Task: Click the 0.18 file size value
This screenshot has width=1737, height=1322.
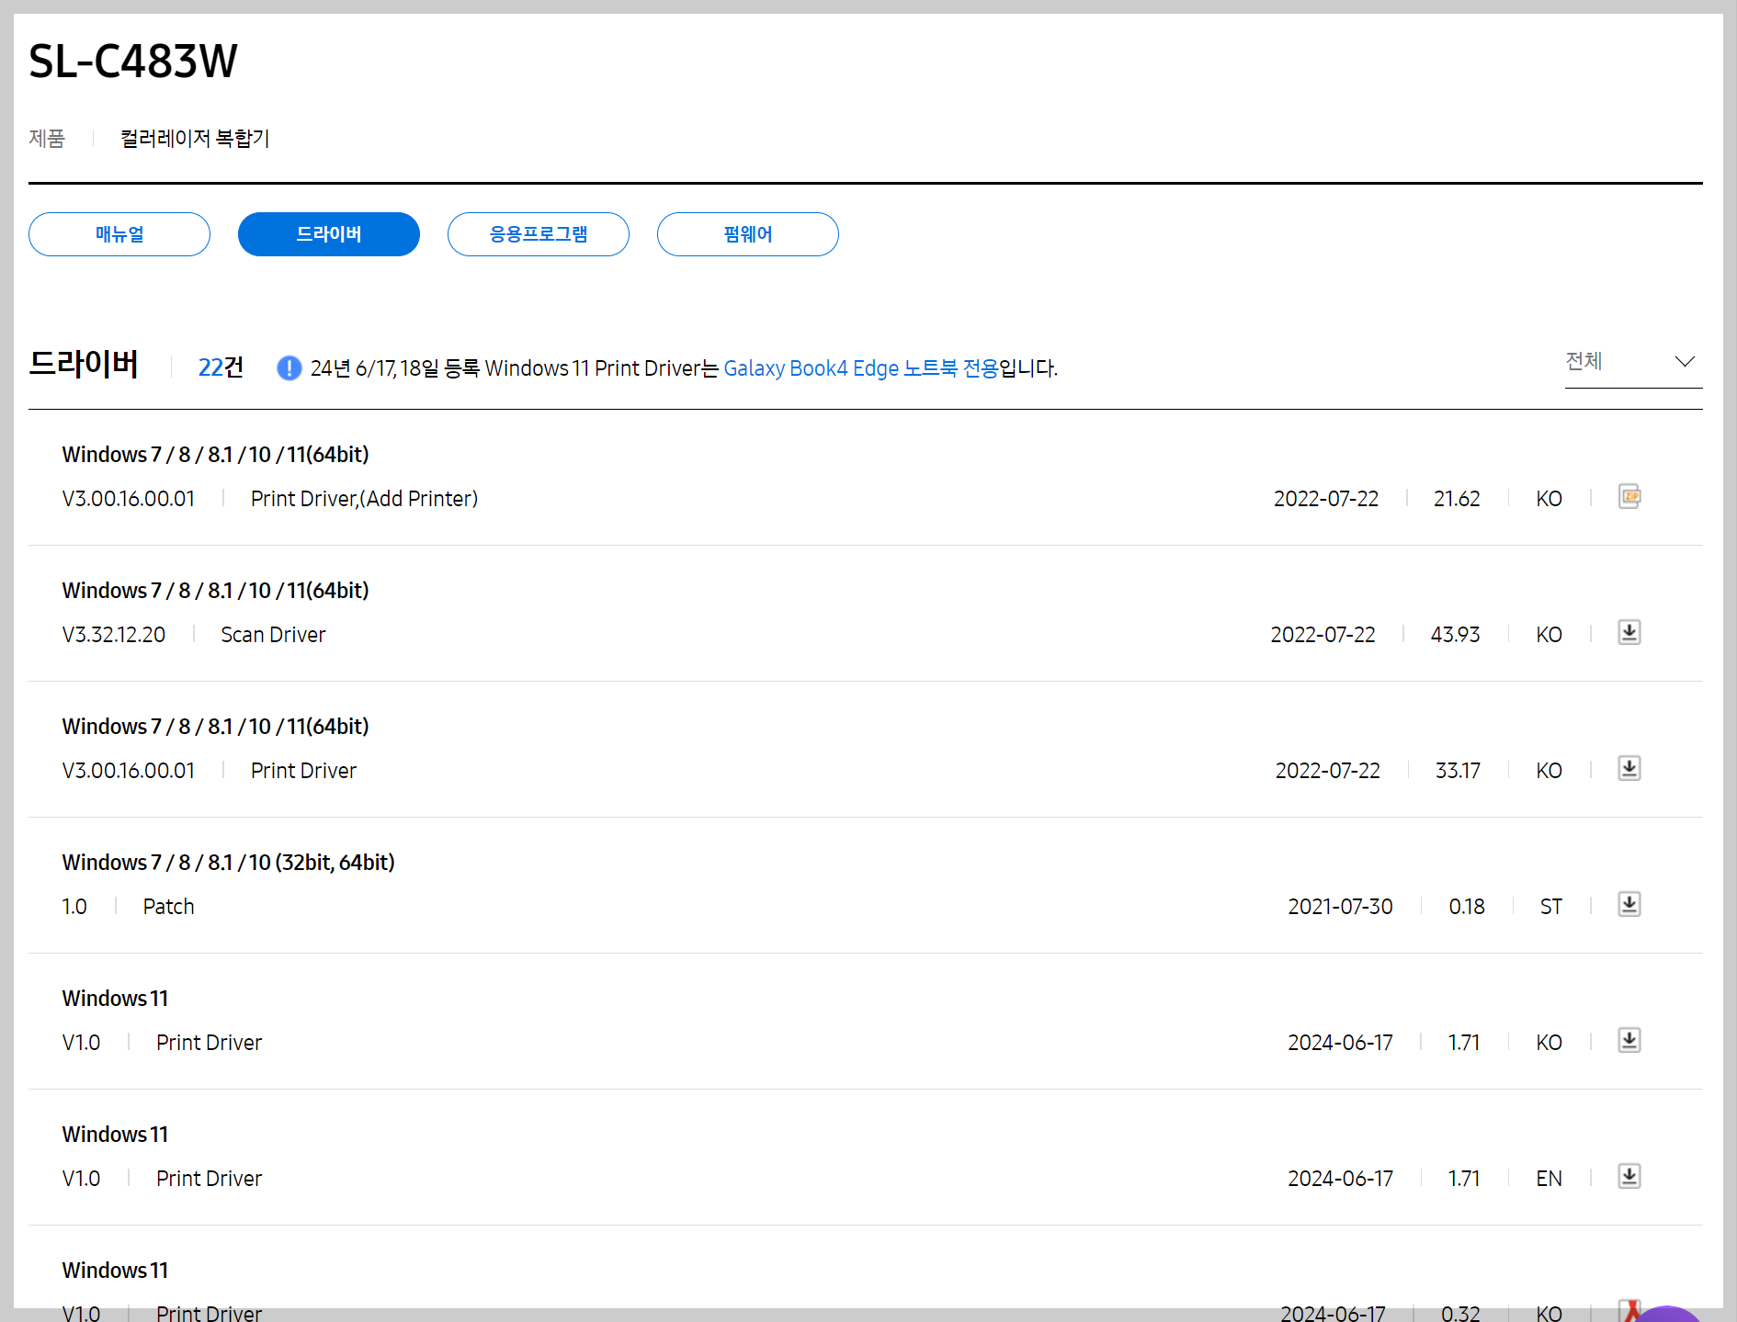Action: [1467, 907]
